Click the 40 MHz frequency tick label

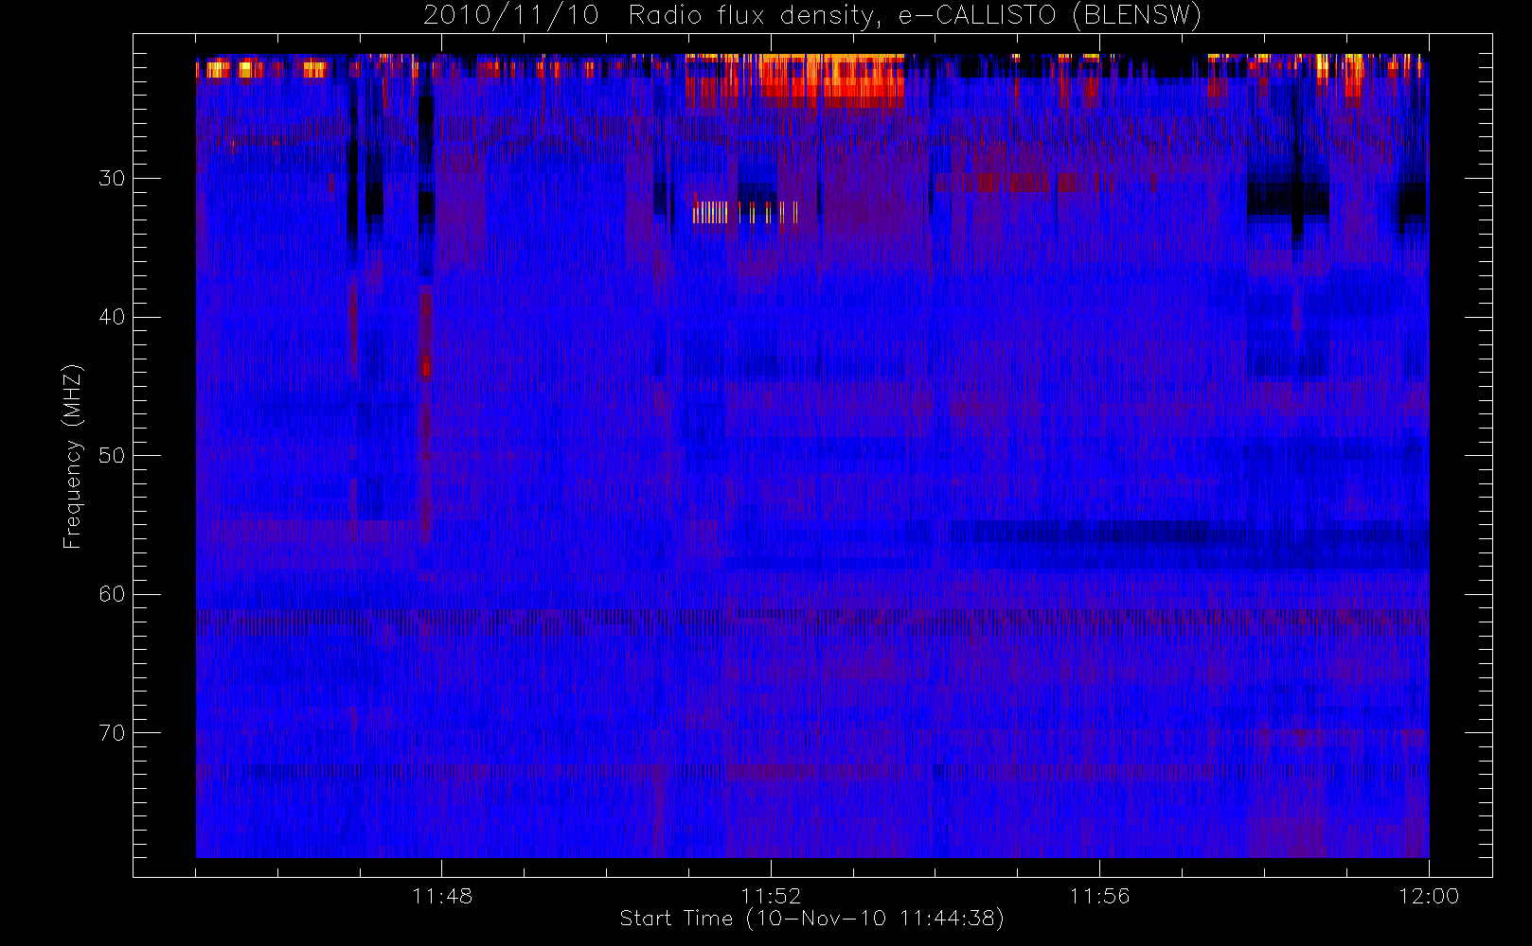[x=112, y=317]
